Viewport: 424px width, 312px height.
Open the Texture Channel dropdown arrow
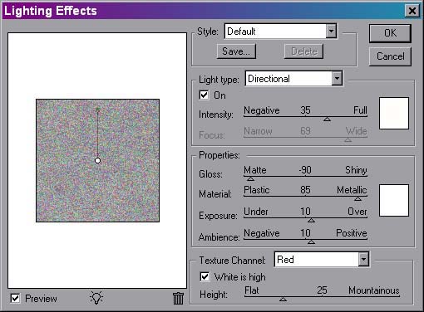pyautogui.click(x=363, y=260)
